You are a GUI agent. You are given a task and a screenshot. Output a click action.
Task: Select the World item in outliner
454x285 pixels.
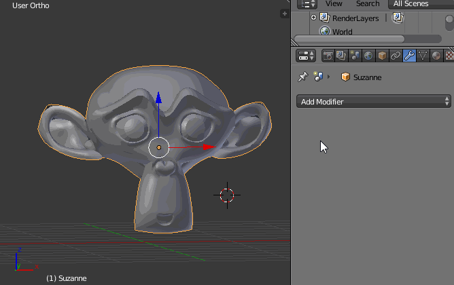tap(343, 31)
